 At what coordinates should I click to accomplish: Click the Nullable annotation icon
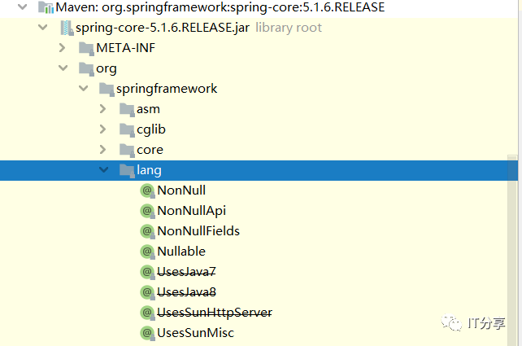coord(147,252)
